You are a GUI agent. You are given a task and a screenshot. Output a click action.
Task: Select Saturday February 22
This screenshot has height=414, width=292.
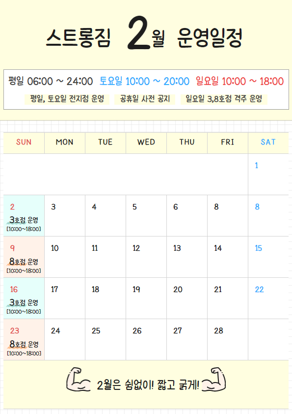click(268, 298)
